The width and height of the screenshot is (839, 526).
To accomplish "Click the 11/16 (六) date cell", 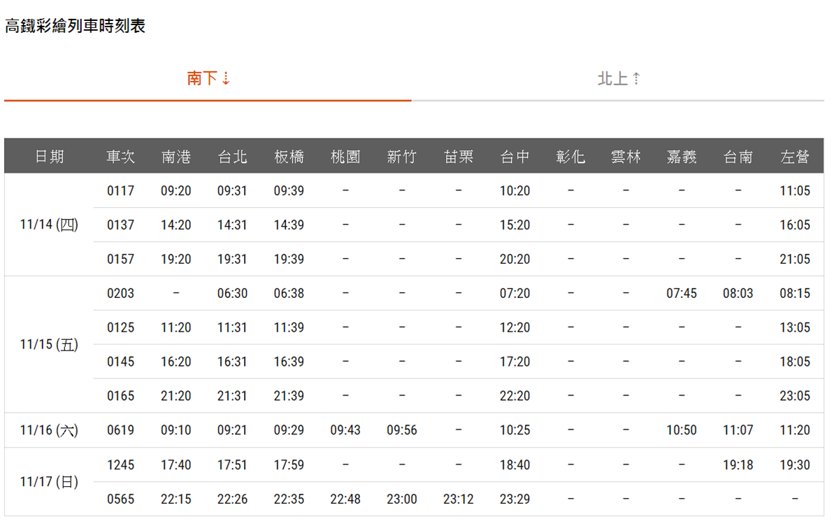I will coord(49,430).
